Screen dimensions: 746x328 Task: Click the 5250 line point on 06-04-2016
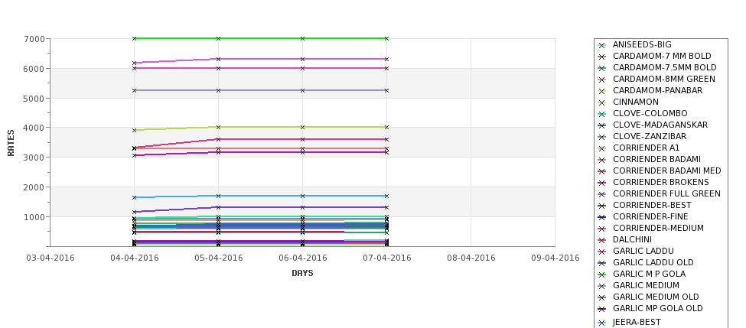302,90
